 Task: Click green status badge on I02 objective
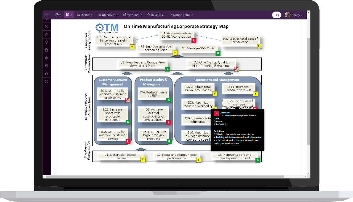128,122
